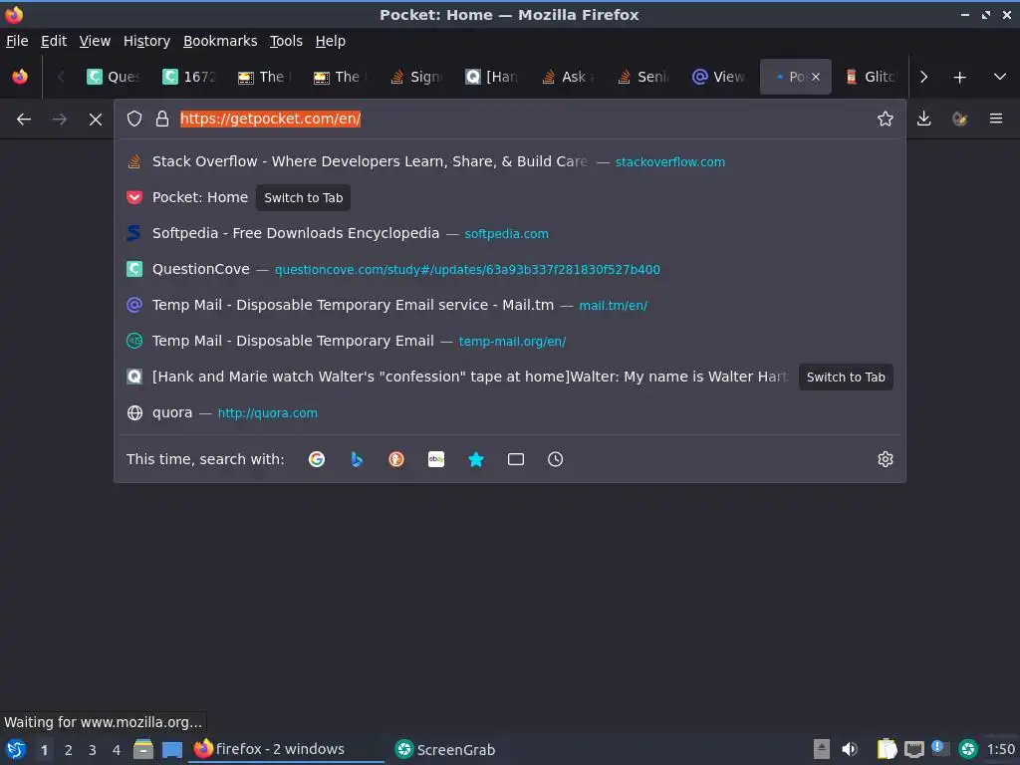This screenshot has height=765, width=1020.
Task: Click the network tray icon
Action: (x=914, y=749)
